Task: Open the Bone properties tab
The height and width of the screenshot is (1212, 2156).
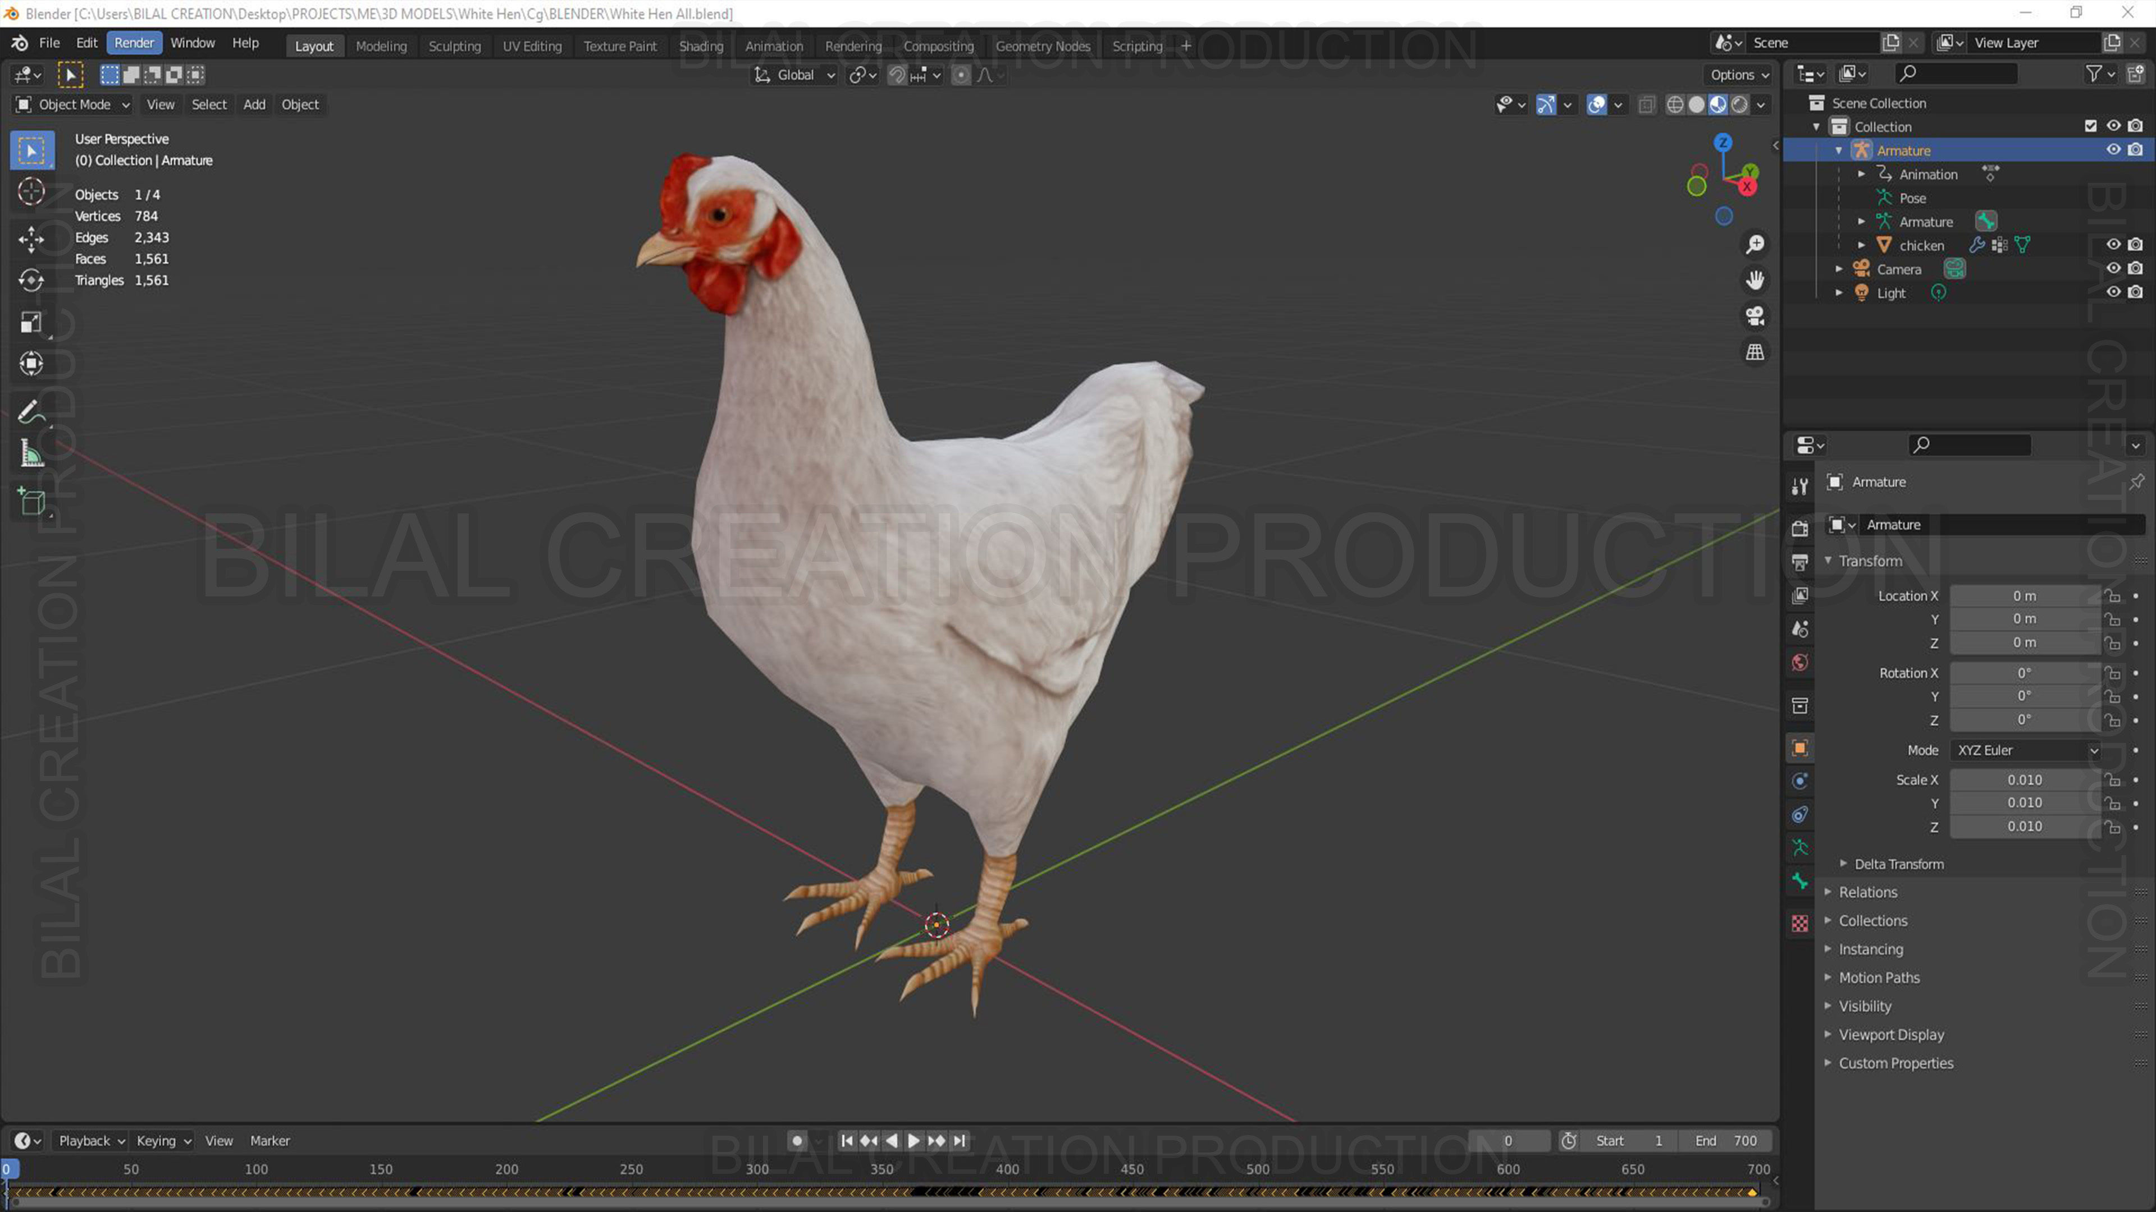Action: pyautogui.click(x=1799, y=882)
